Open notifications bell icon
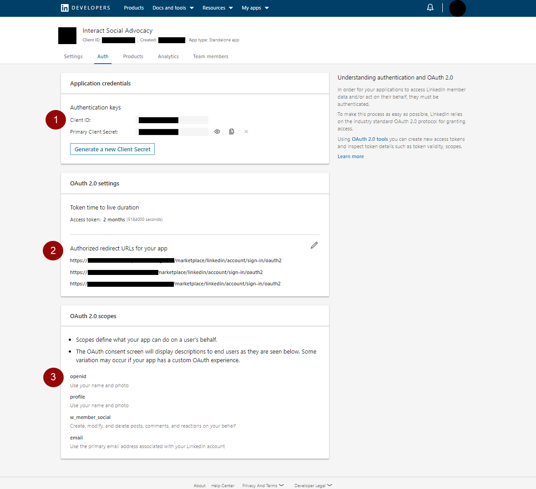Image resolution: width=536 pixels, height=489 pixels. (x=430, y=8)
